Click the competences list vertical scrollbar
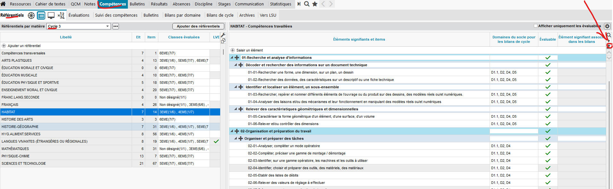613x189 pixels. (609, 135)
